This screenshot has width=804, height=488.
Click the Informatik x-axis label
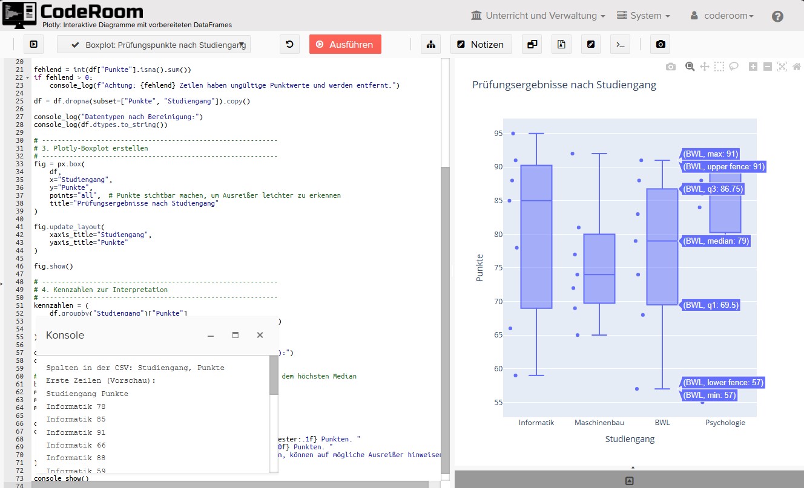(536, 423)
